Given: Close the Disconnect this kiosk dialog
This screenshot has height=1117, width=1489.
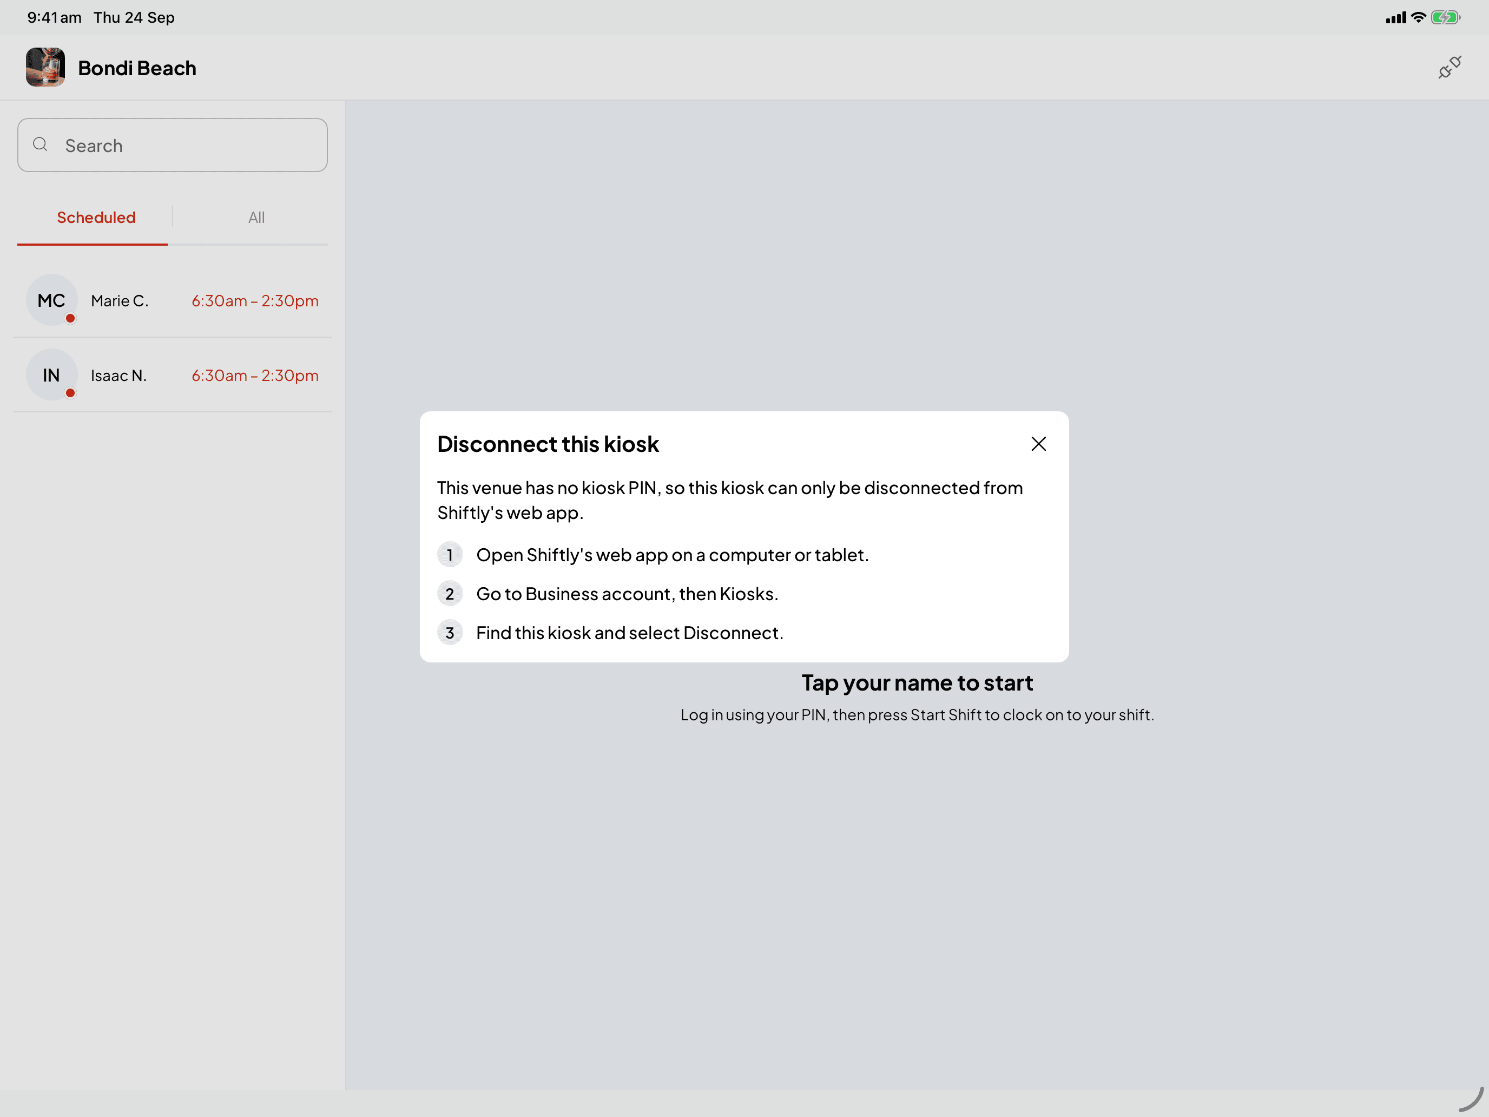Looking at the screenshot, I should coord(1038,444).
